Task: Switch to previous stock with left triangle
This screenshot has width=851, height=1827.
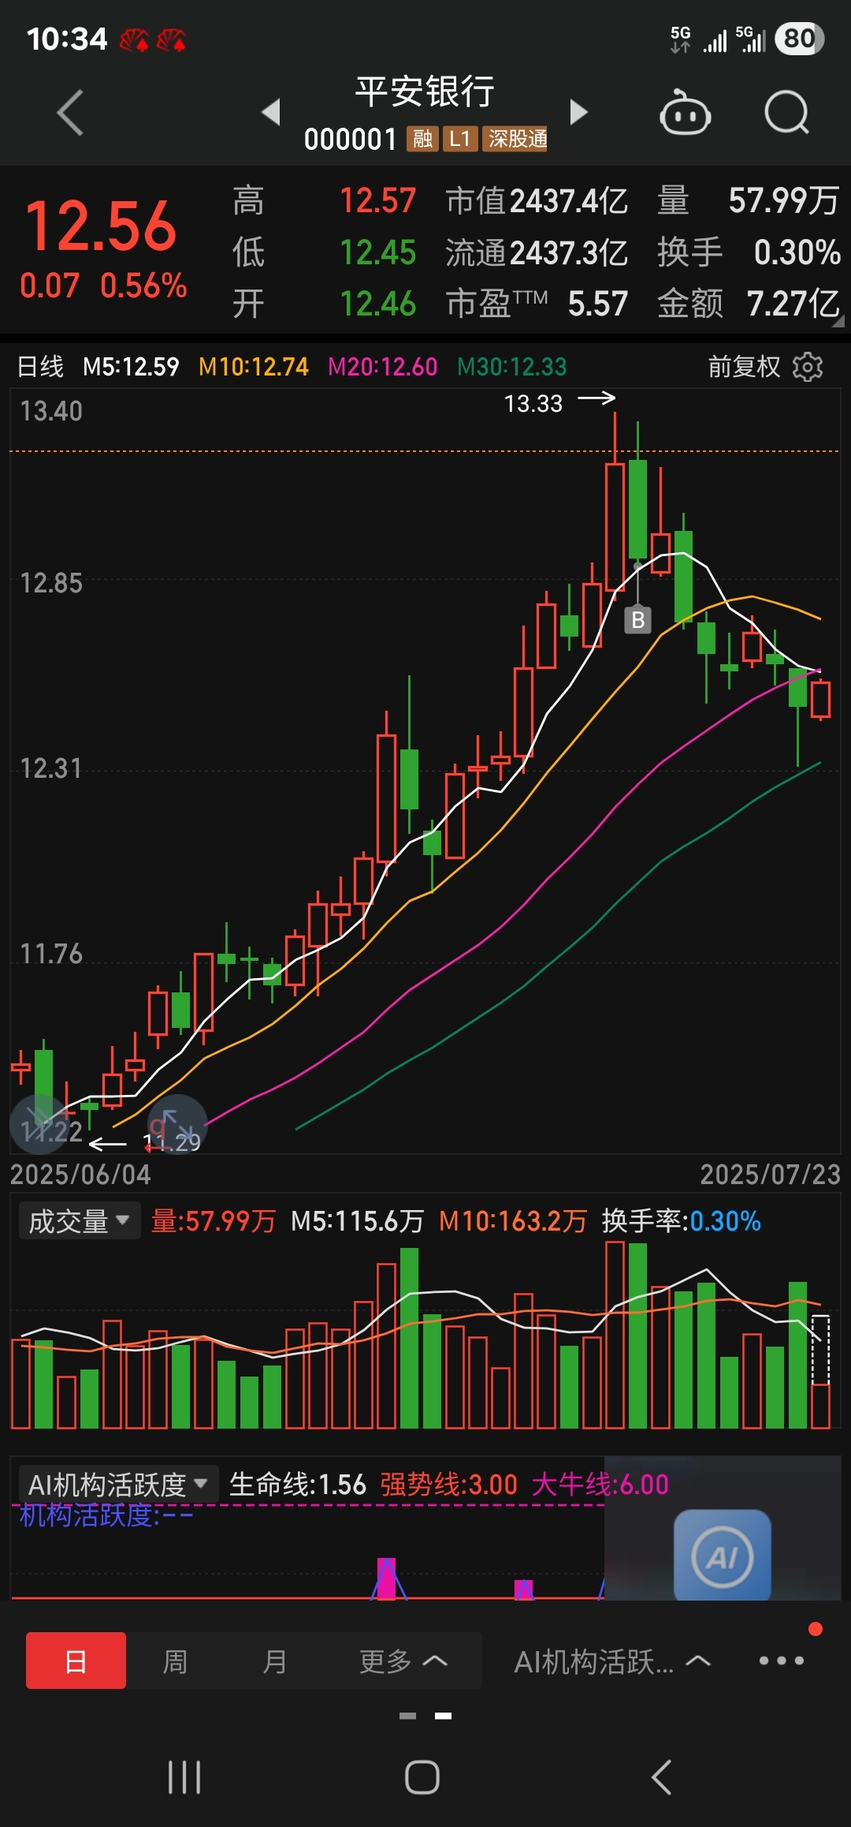Action: pos(271,112)
